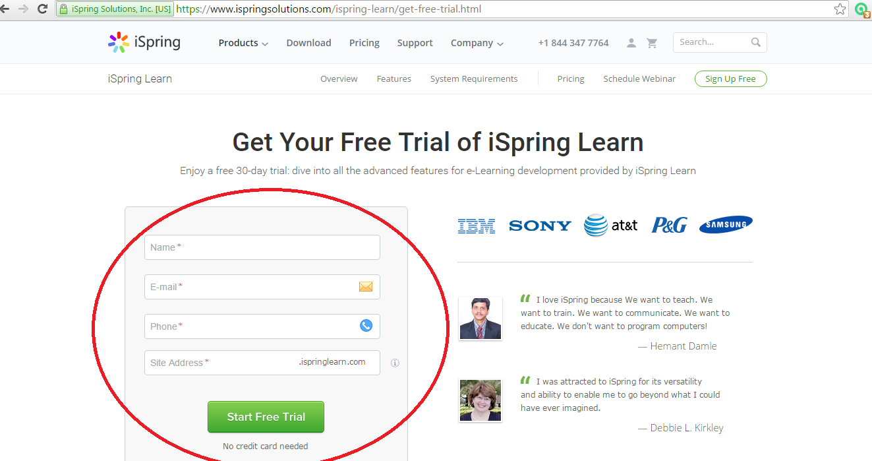Click the search magnifier icon
Viewport: 872px width, 461px height.
pyautogui.click(x=756, y=42)
